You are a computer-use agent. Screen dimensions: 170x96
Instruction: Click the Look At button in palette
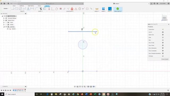pyautogui.click(x=163, y=32)
